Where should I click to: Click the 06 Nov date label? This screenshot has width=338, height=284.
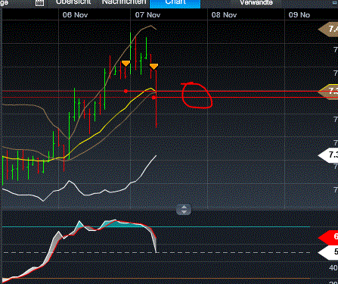coord(75,15)
